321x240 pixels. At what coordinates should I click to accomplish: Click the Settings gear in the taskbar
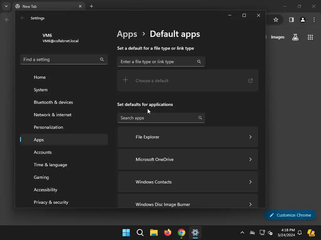coord(195,232)
